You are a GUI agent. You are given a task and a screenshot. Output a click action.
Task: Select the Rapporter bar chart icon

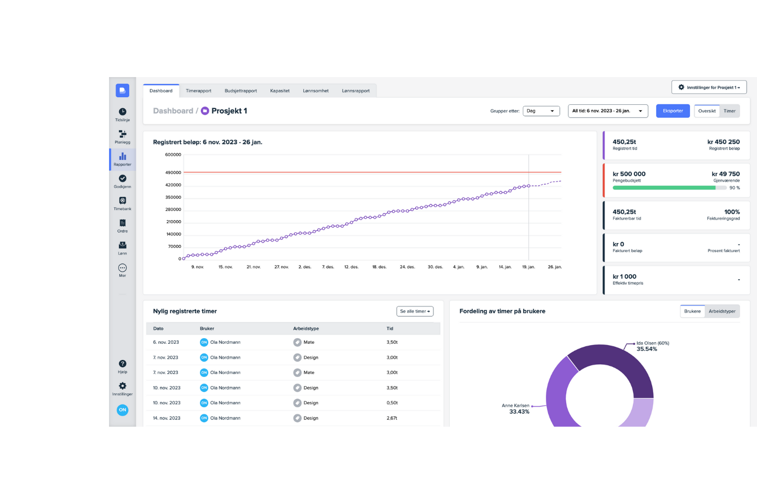(x=122, y=156)
